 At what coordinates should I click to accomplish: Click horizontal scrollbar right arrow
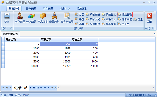154,88
